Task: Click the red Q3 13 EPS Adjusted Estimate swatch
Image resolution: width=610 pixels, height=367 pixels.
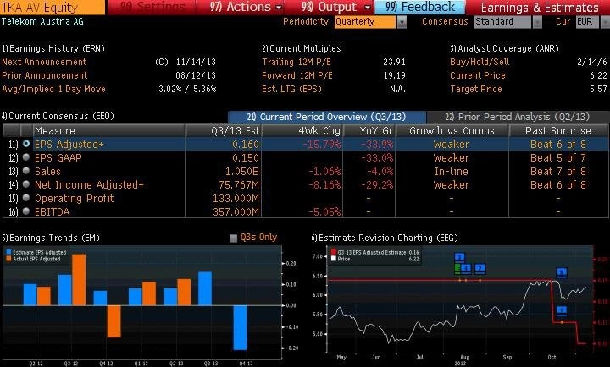Action: 334,252
